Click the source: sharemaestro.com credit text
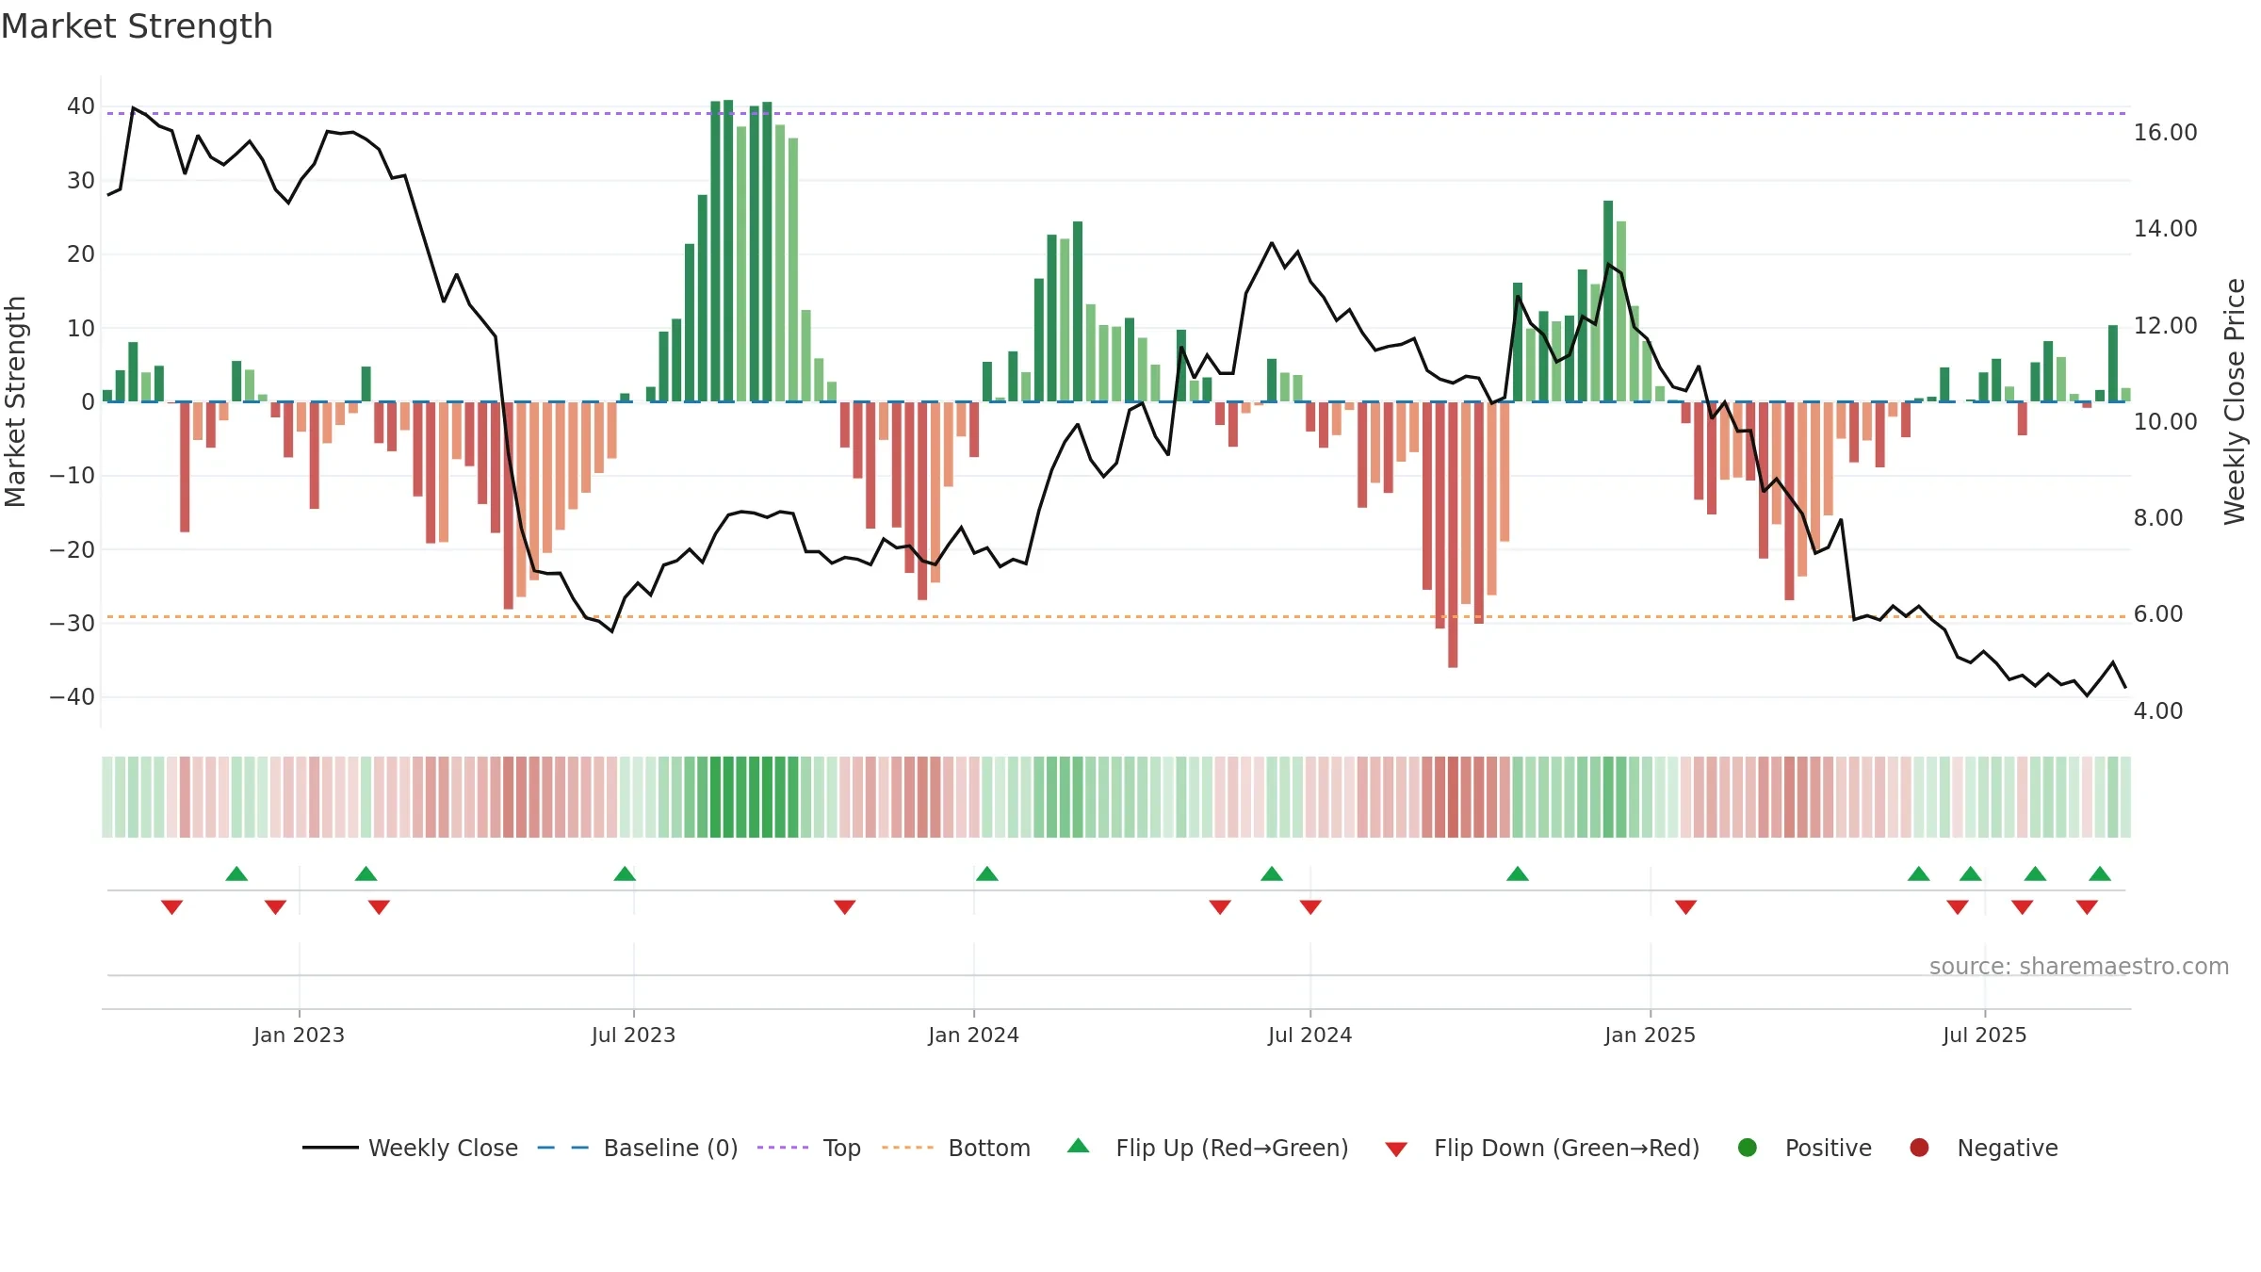The image size is (2261, 1272). click(x=2079, y=967)
